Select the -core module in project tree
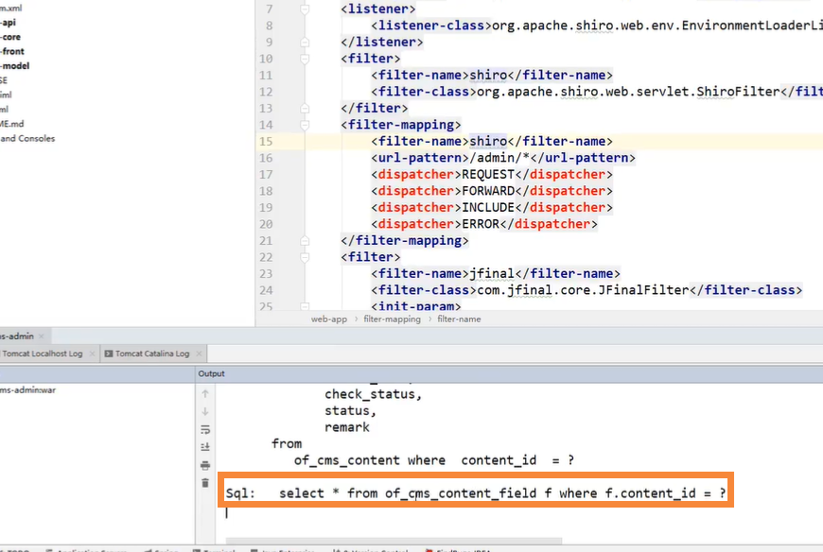The image size is (823, 552). coord(11,37)
